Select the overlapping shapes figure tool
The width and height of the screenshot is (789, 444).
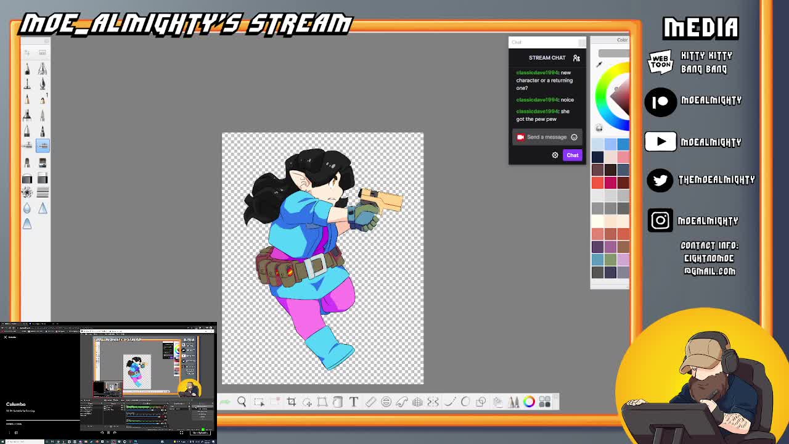[481, 402]
